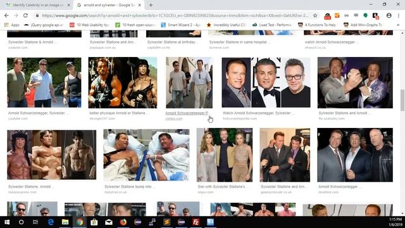Click the 'better physique Arnold or Stallone' caption
Viewport: 405px width, 228px height.
[x=119, y=113]
